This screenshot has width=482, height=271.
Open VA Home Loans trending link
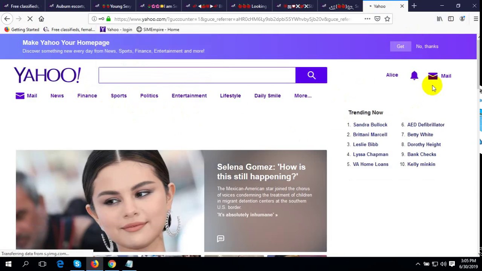pyautogui.click(x=371, y=164)
